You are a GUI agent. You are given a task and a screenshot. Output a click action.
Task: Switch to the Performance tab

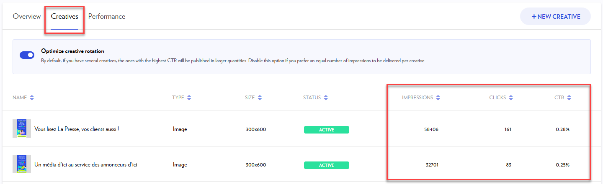click(107, 17)
